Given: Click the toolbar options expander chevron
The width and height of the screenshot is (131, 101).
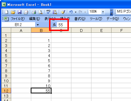Looking at the screenshot, I should tap(111, 12).
